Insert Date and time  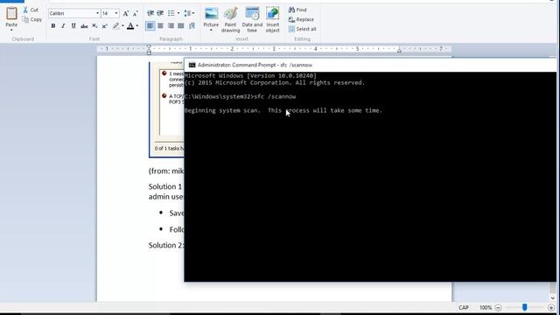click(252, 20)
